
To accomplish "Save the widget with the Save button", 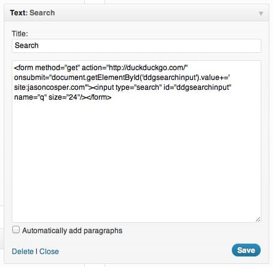I will [x=246, y=250].
